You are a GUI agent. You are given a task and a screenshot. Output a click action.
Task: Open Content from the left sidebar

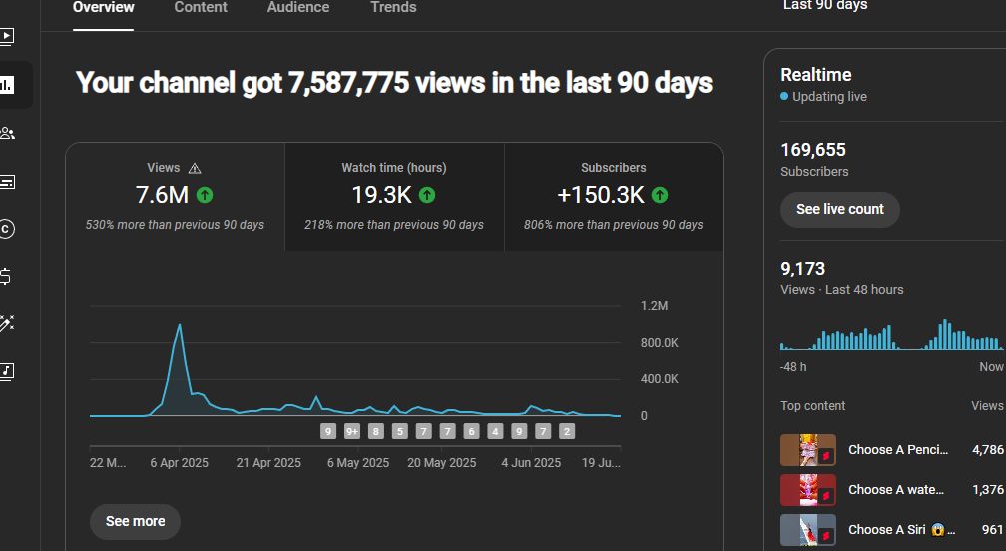point(7,37)
